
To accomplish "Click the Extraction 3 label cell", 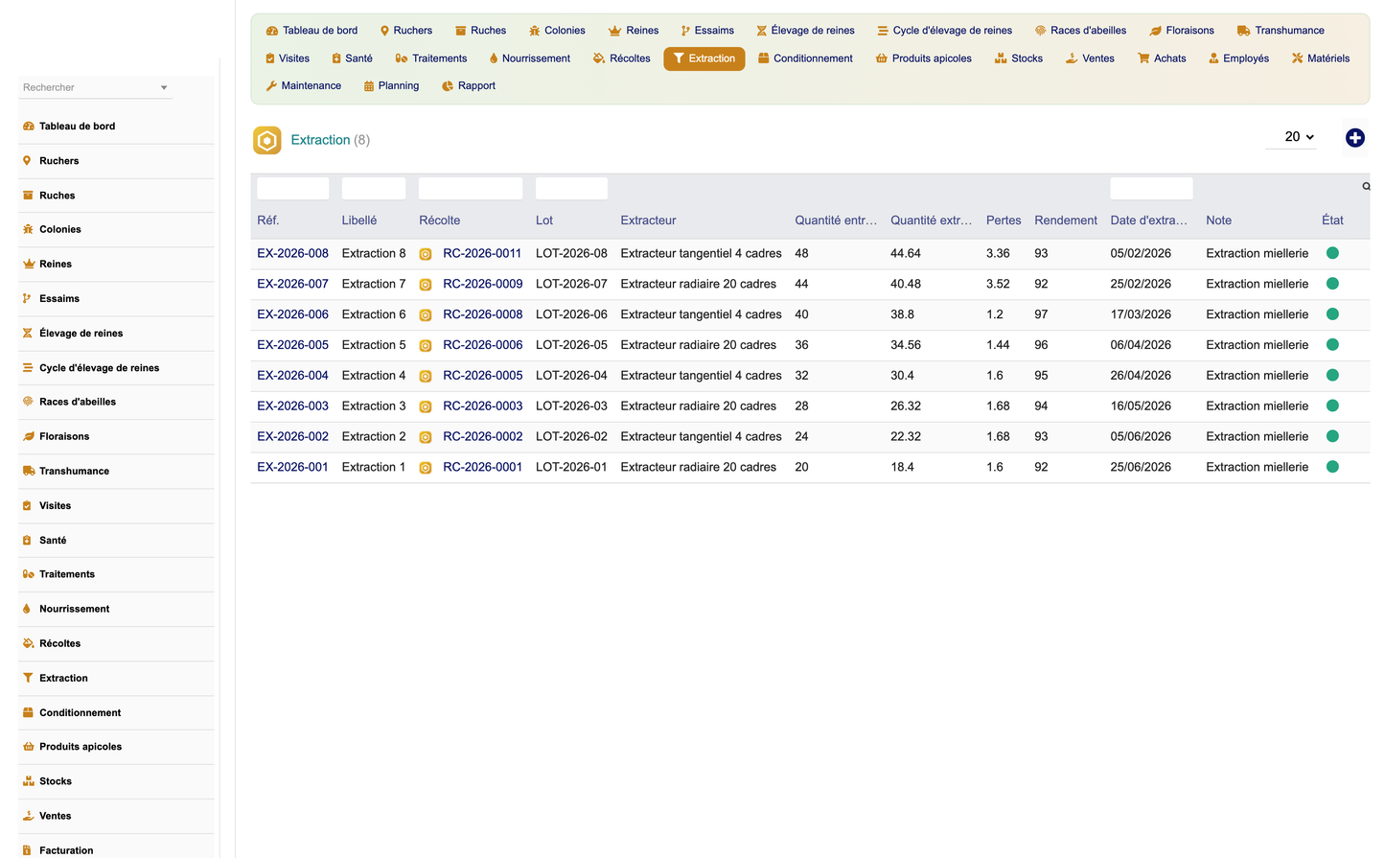I will pos(374,406).
